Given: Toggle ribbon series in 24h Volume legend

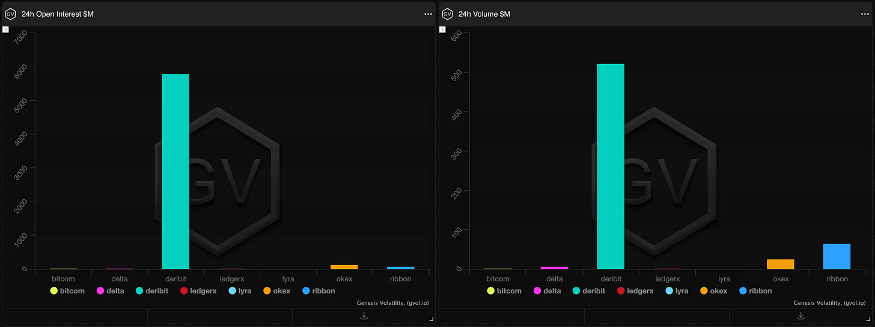Looking at the screenshot, I should pos(755,291).
